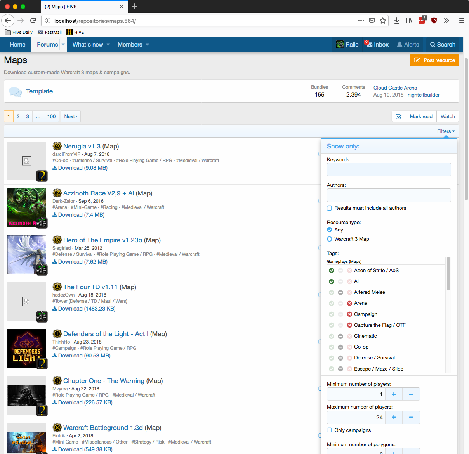Open the Members navigation tab
The image size is (469, 454).
130,45
